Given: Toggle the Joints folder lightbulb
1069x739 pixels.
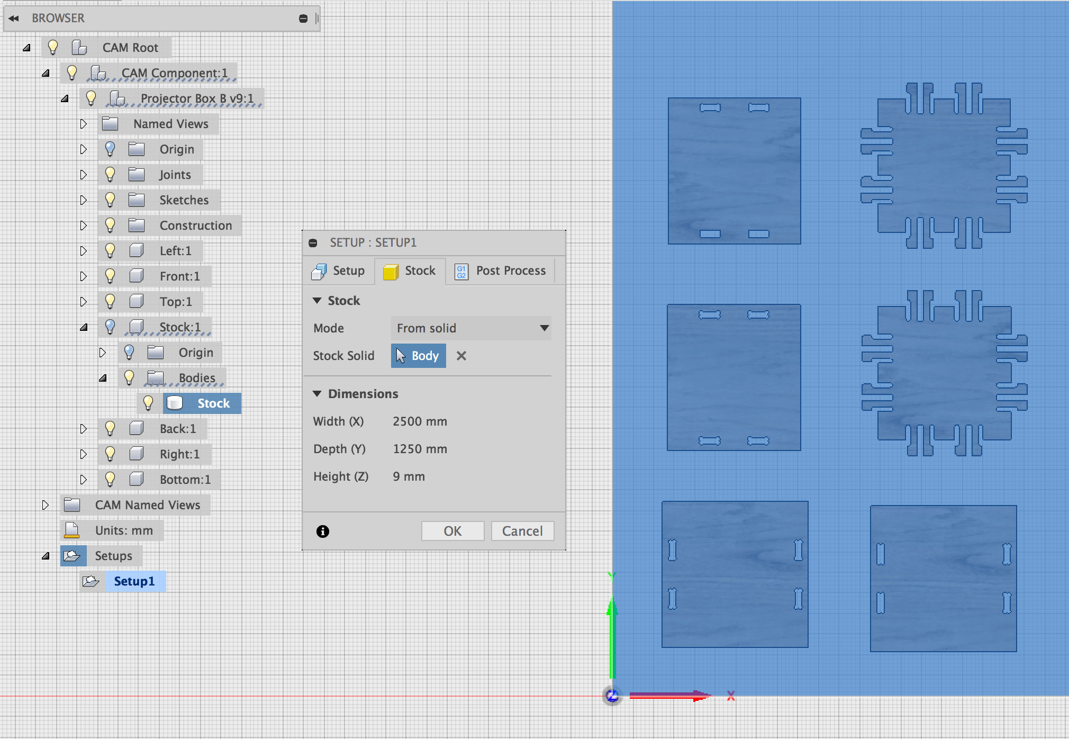Looking at the screenshot, I should coord(110,174).
